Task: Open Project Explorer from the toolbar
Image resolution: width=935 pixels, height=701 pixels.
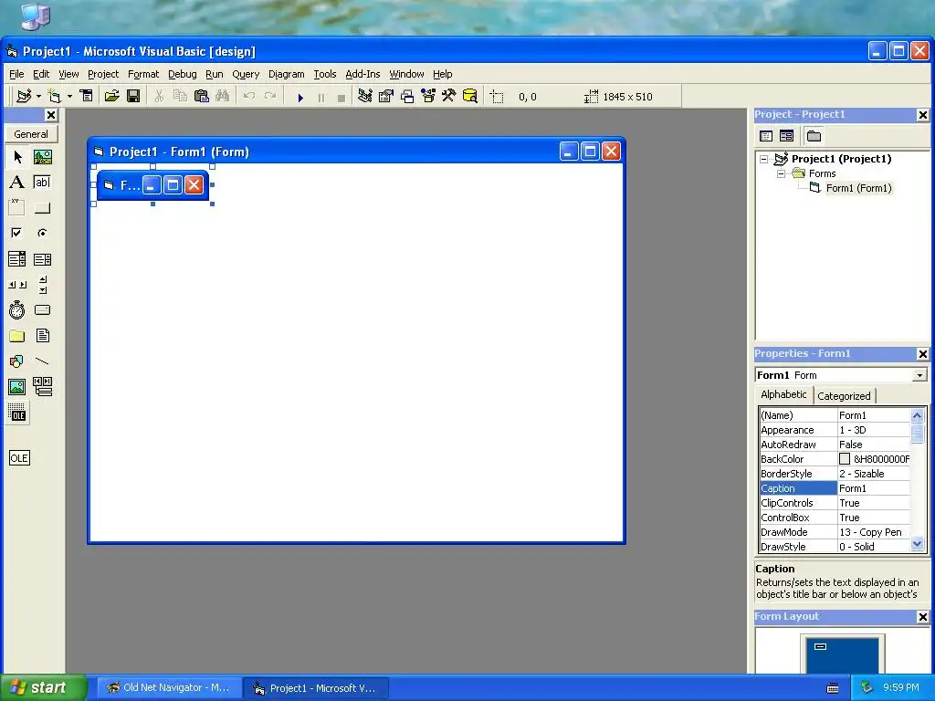Action: coord(365,96)
